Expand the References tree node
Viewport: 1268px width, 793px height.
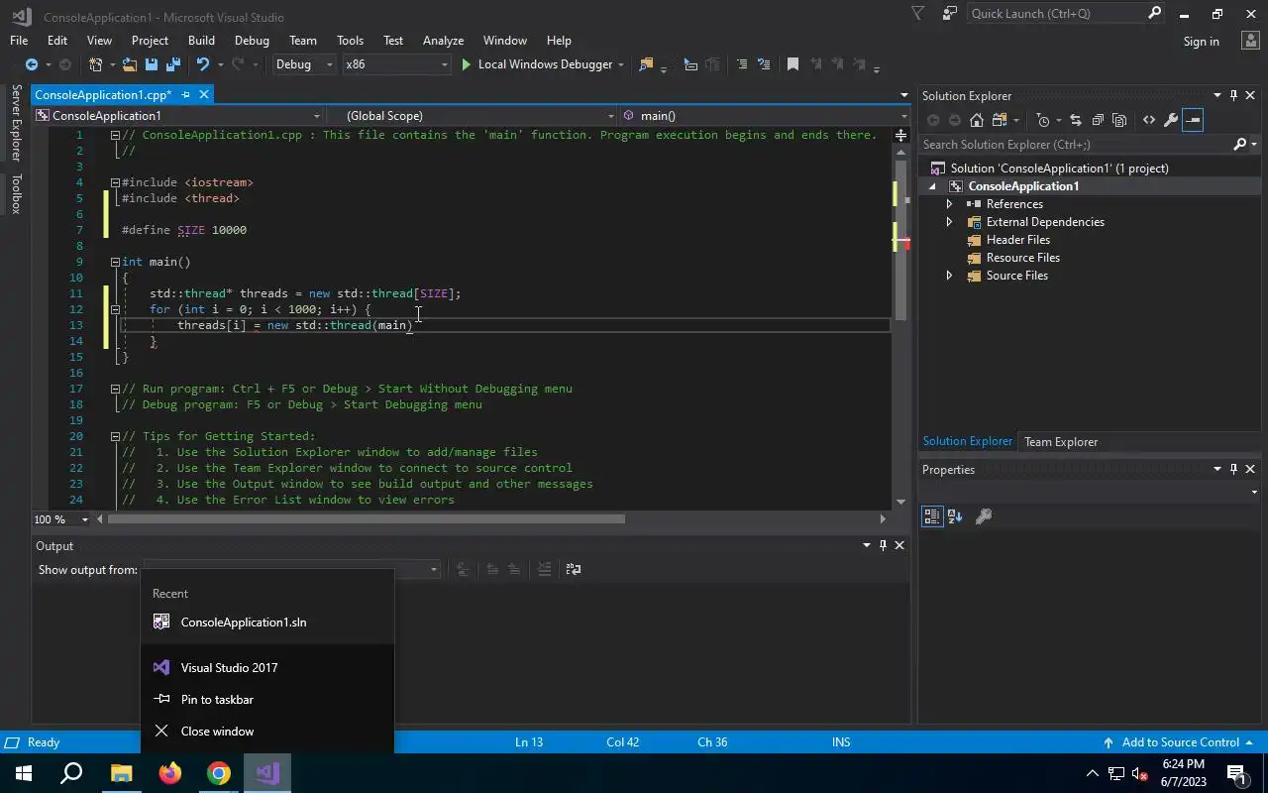point(949,204)
